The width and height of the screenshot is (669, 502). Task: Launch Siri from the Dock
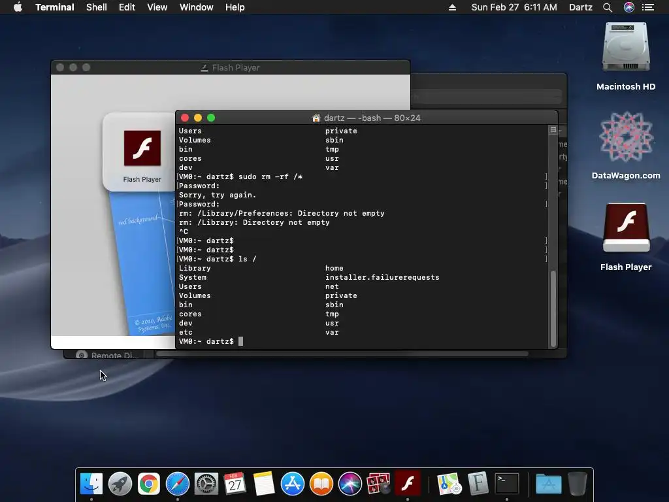pos(350,484)
